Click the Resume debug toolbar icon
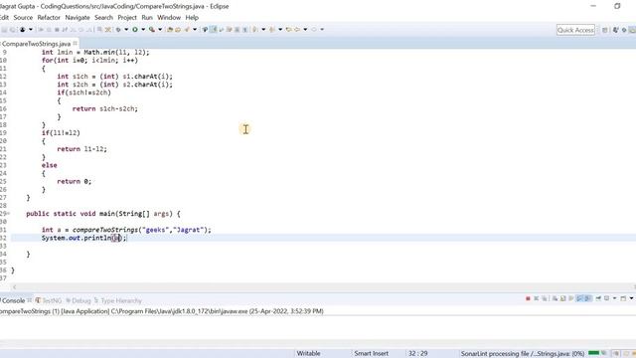Viewport: 636px width, 358px height. pos(41,30)
